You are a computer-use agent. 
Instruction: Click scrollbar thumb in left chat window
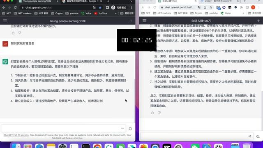point(134,101)
